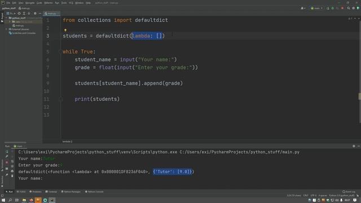Open the Run menu
The height and width of the screenshot is (203, 361).
pos(57,3)
